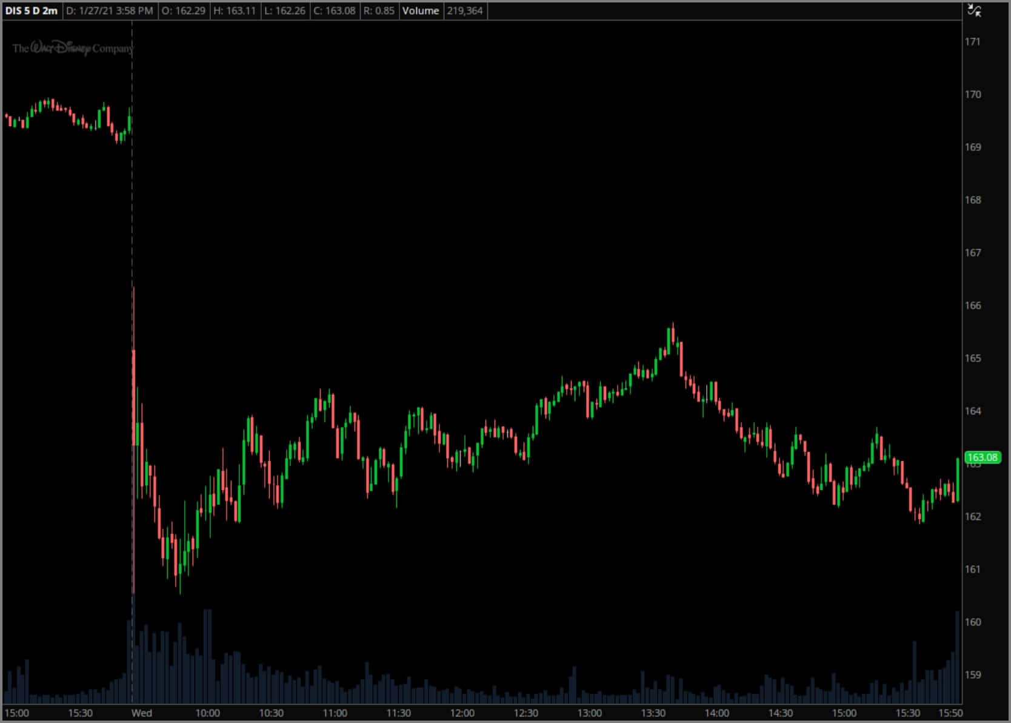Click the 10:00 time axis label
The width and height of the screenshot is (1011, 723).
[x=207, y=713]
